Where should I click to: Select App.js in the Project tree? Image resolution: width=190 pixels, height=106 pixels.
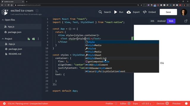(x=20, y=44)
